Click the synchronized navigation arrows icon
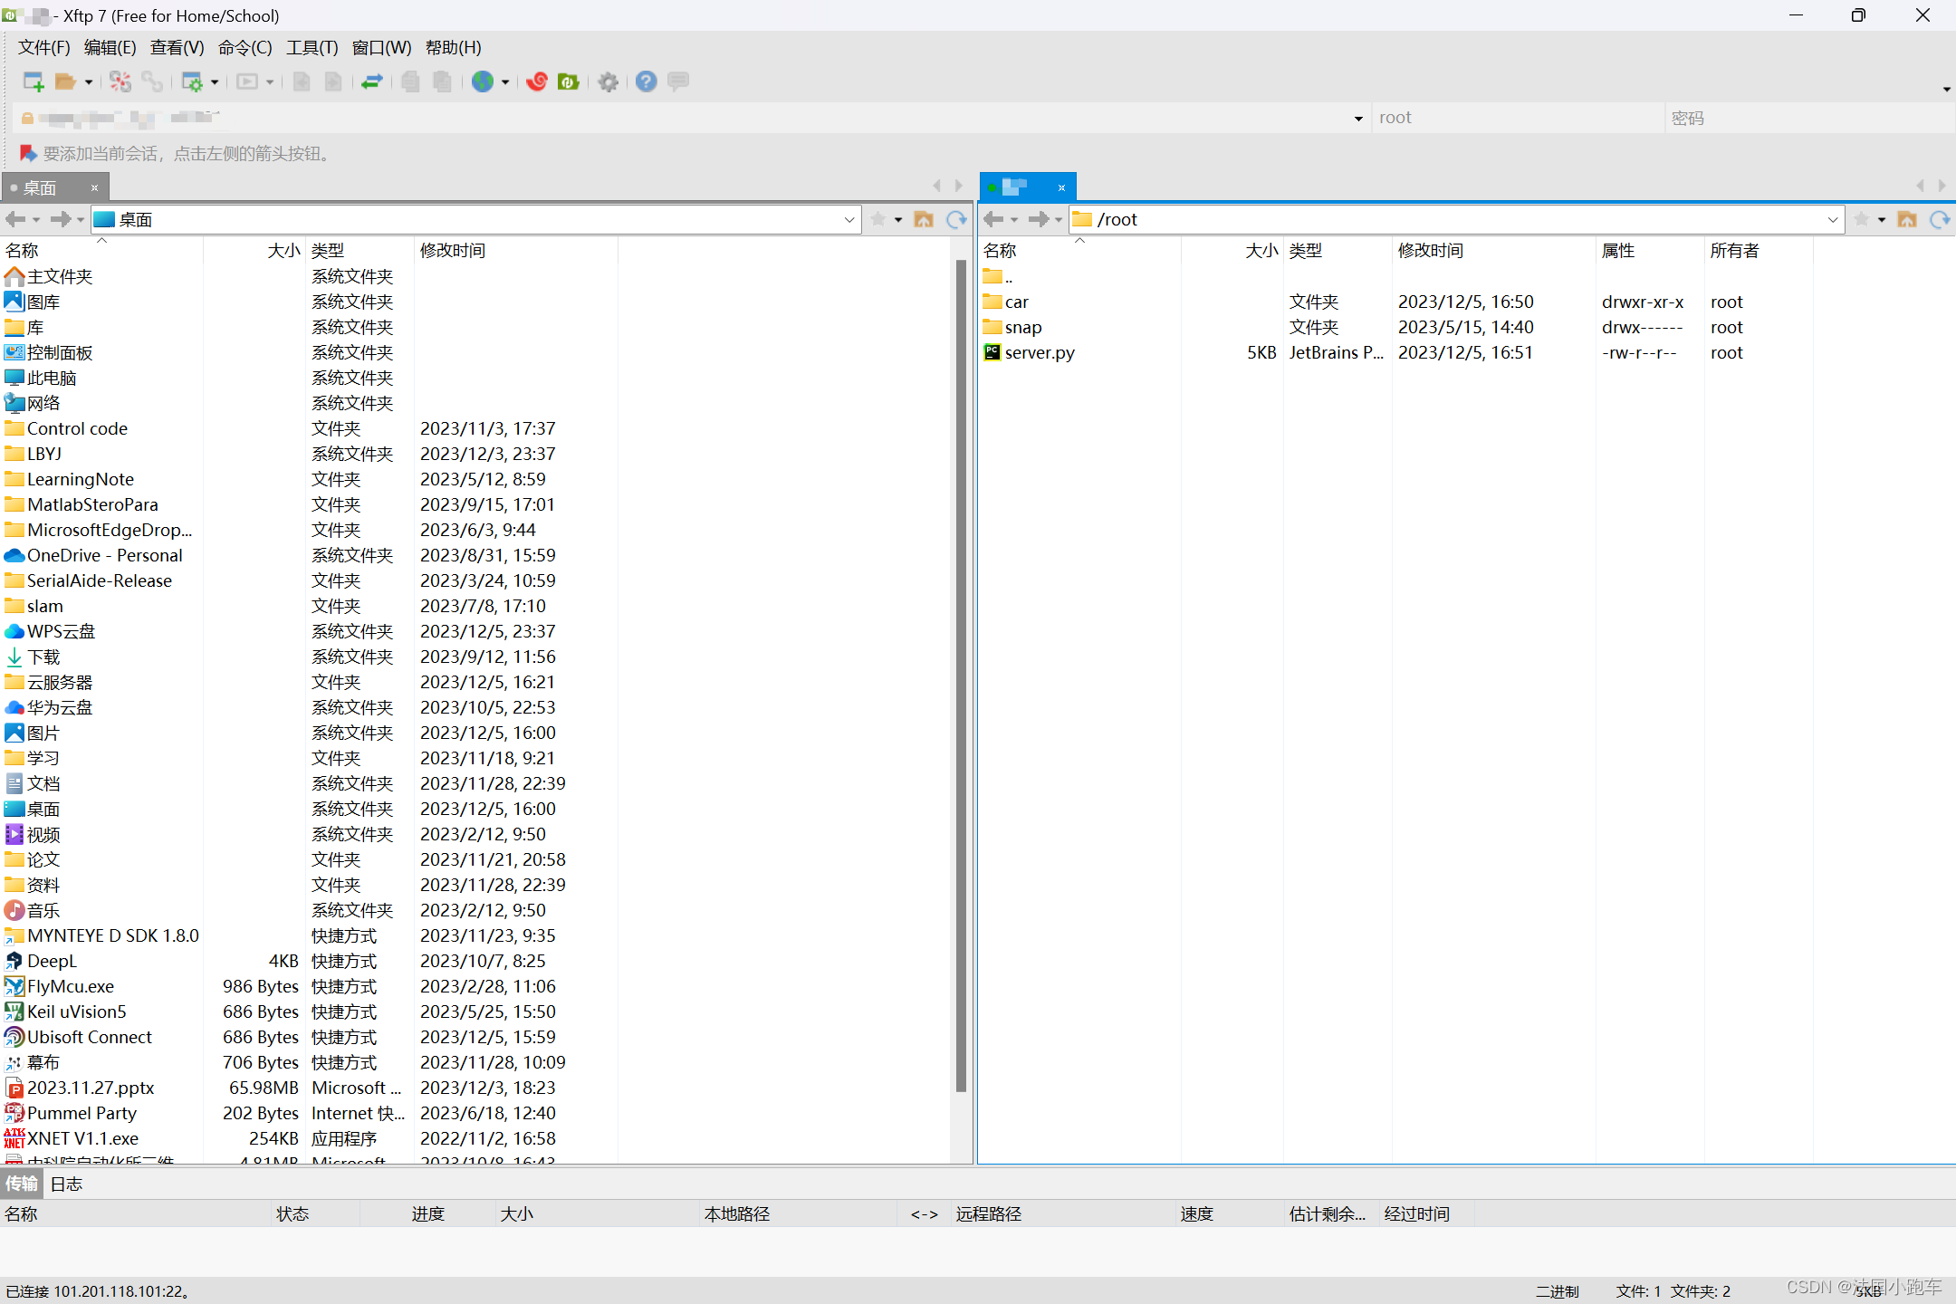This screenshot has height=1304, width=1956. (372, 81)
